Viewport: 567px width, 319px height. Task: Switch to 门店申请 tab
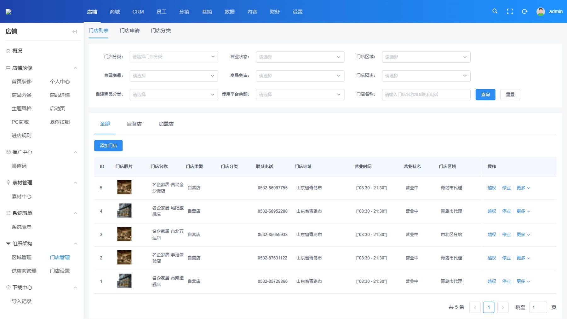tap(129, 31)
